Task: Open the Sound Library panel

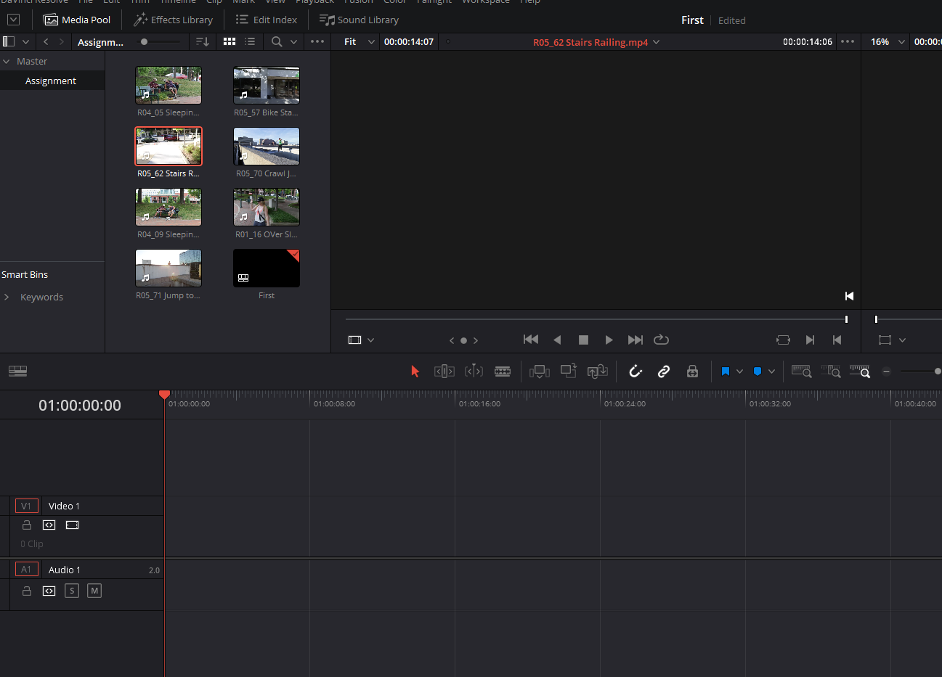Action: click(x=360, y=20)
